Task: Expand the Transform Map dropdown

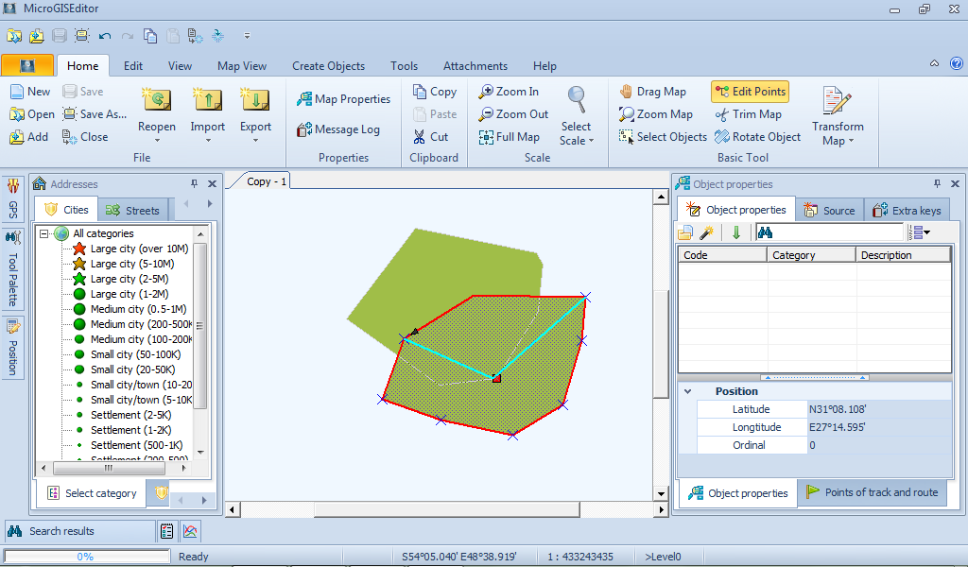Action: click(838, 133)
